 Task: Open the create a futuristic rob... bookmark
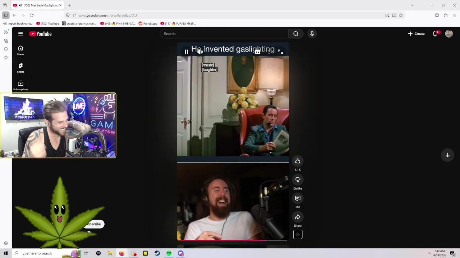(x=79, y=24)
